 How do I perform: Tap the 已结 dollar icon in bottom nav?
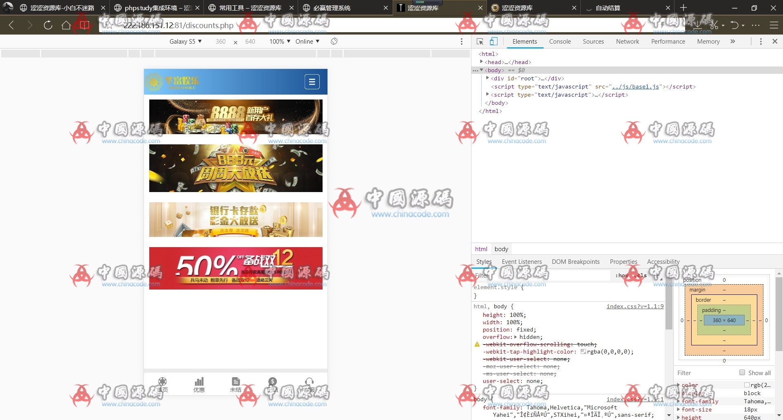[x=272, y=385]
